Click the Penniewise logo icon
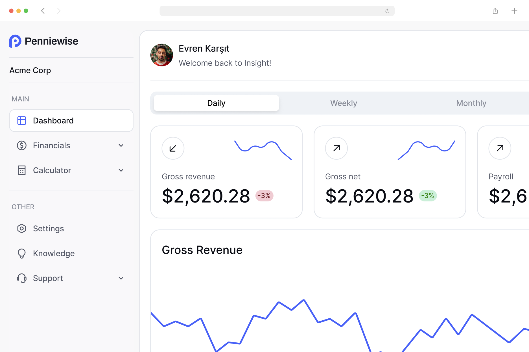 coord(15,41)
